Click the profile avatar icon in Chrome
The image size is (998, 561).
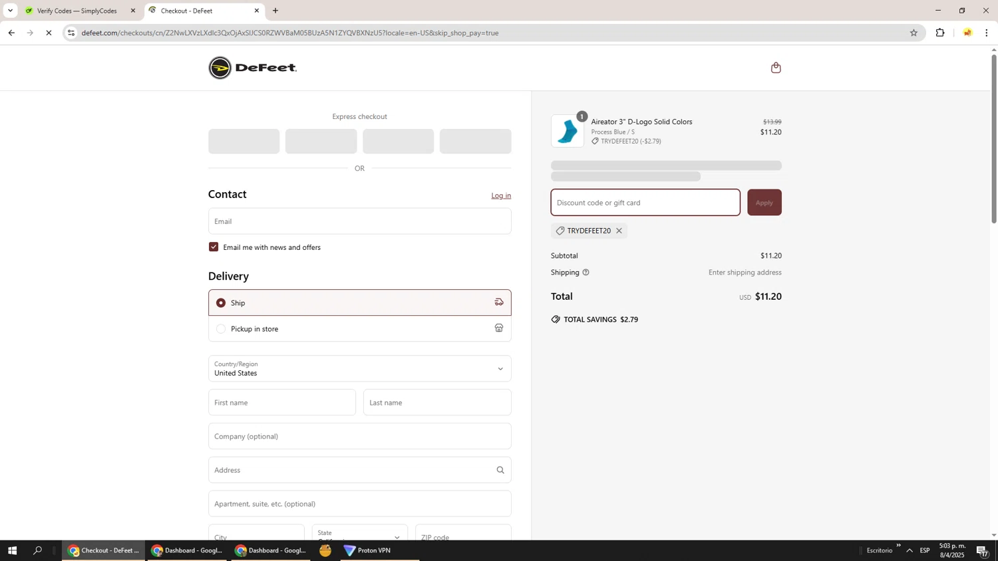pyautogui.click(x=967, y=33)
